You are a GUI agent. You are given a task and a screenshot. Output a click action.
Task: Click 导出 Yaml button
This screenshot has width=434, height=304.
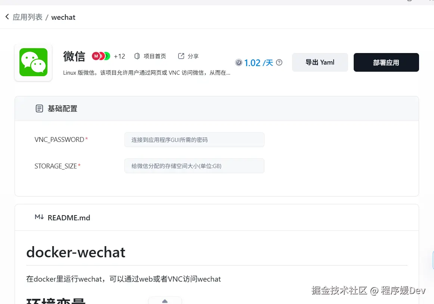[x=320, y=62]
